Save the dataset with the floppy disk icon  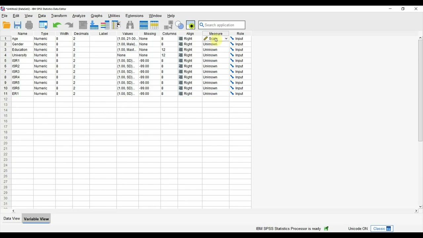coord(18,25)
